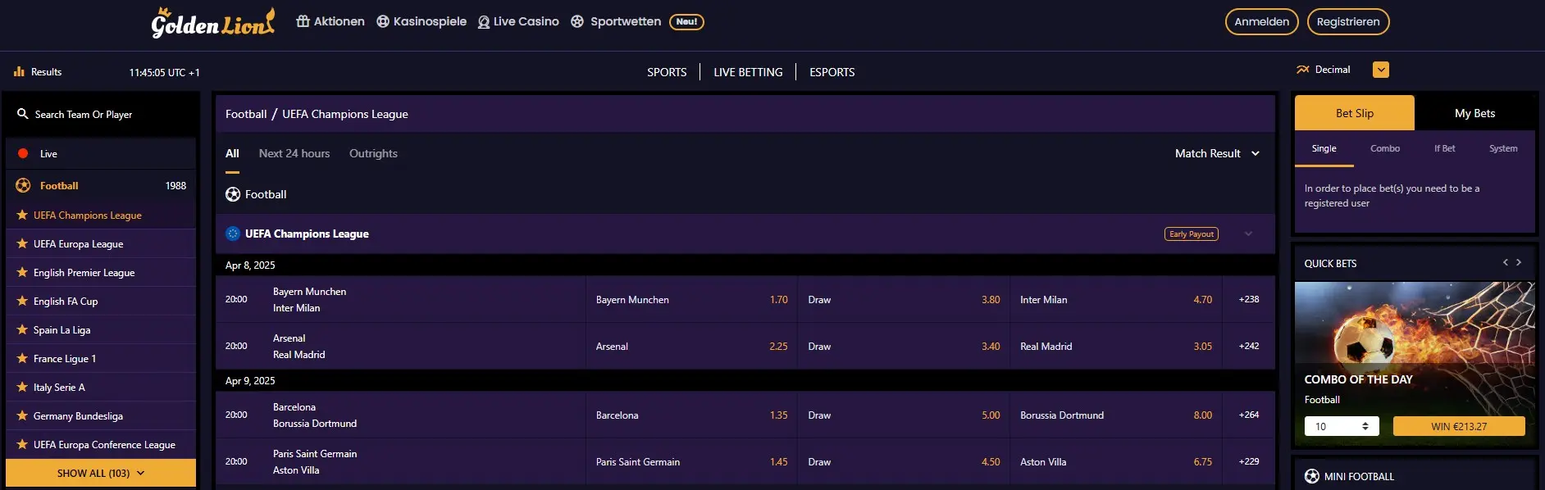Select Combo bet type

coord(1384,148)
